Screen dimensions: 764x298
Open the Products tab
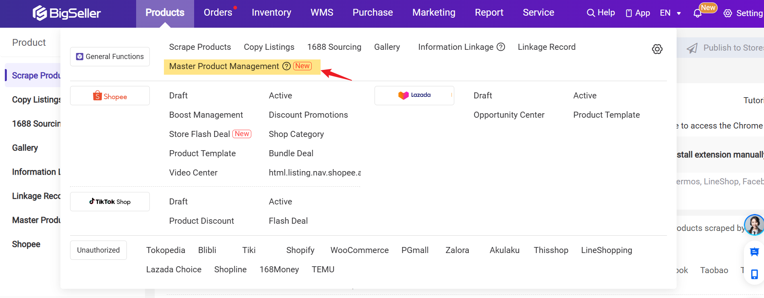point(165,13)
